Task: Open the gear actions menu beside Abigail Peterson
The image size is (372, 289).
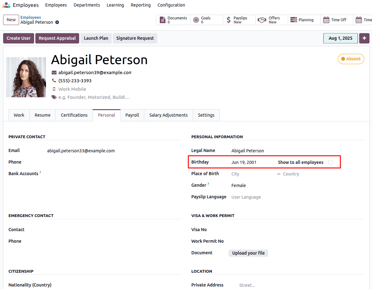Action: click(57, 23)
